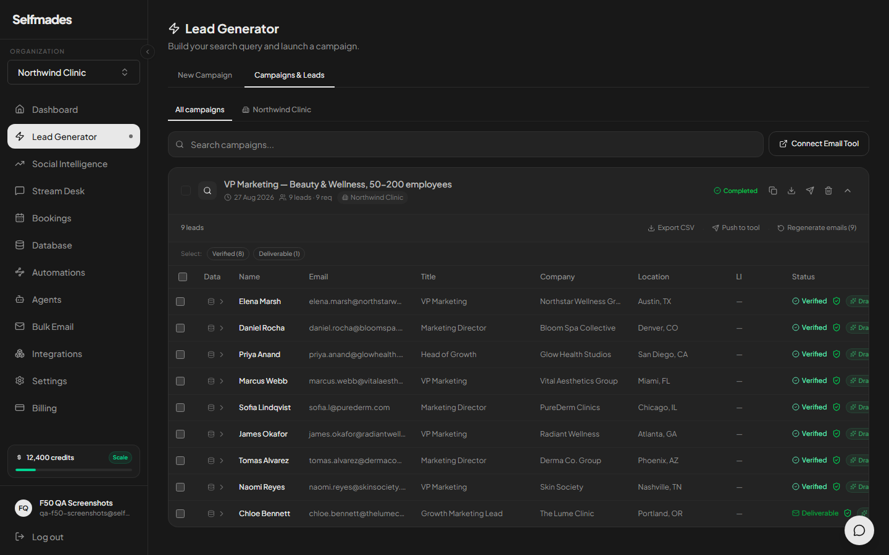This screenshot has height=555, width=889.
Task: Go to Dashboard in the sidebar
Action: pyautogui.click(x=73, y=110)
